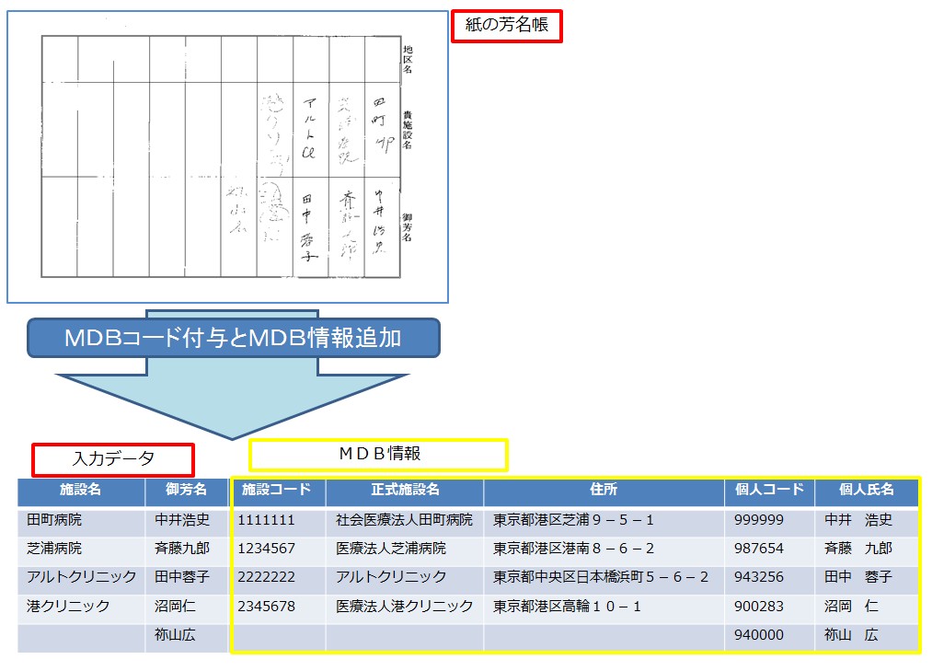Viewport: 932px width, 671px height.
Task: Click the 田町病院 facility name cell
Action: pos(55,520)
